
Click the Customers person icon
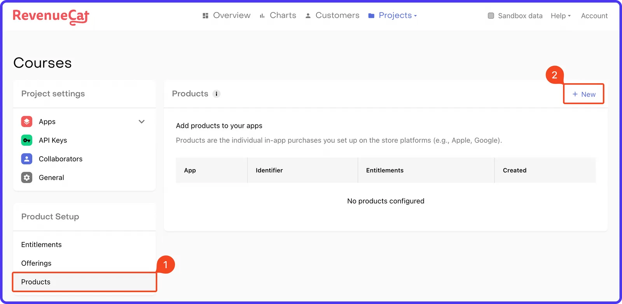click(x=308, y=16)
